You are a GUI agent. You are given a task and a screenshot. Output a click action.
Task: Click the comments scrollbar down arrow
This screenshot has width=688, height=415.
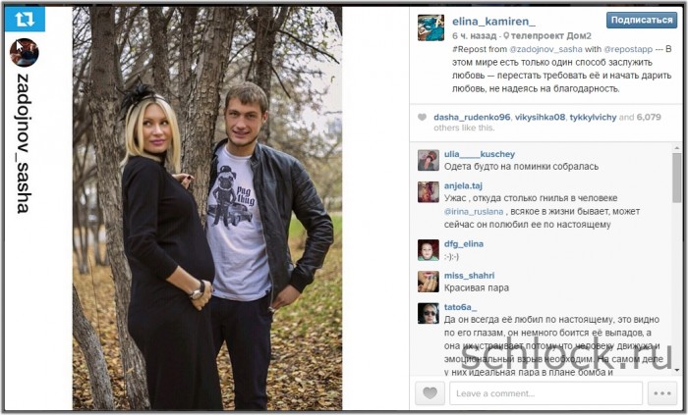click(676, 370)
